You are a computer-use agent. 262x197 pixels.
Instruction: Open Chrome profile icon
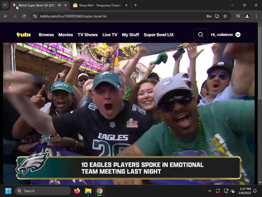click(x=247, y=16)
